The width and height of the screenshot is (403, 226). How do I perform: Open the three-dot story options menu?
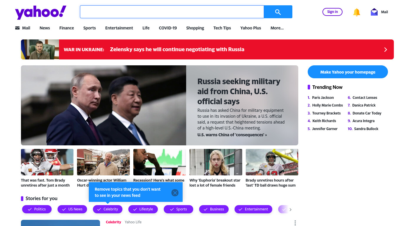point(295,223)
